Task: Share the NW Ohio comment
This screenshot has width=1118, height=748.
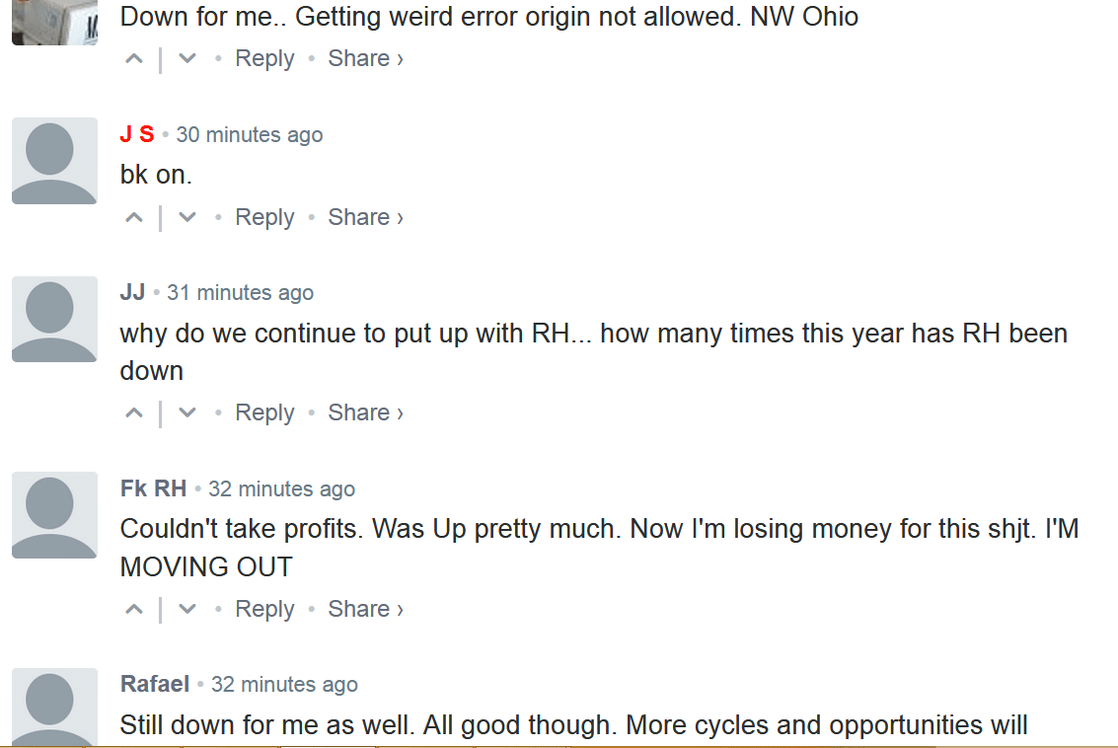Action: pyautogui.click(x=365, y=59)
